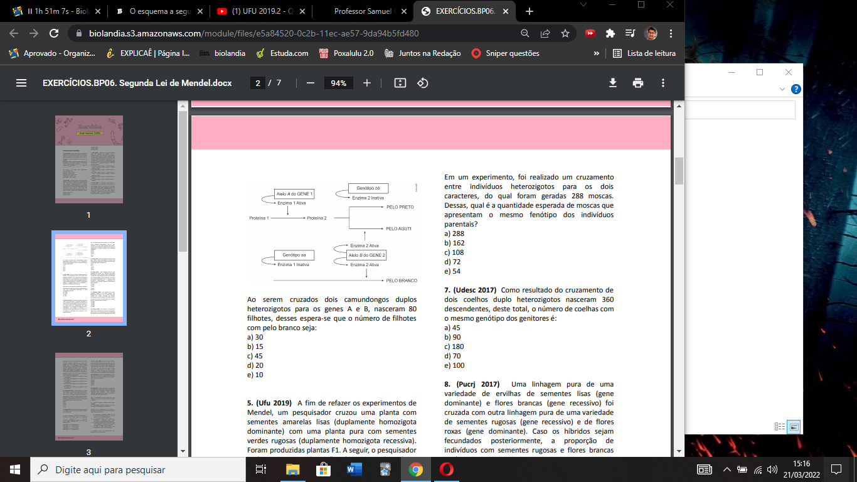
Task: Expand hidden bookmarks overflow chevron
Action: (596, 53)
